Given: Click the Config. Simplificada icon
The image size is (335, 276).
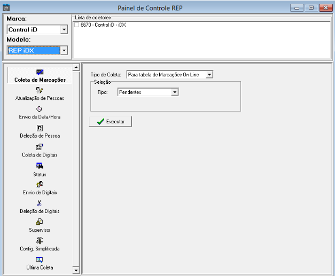Looking at the screenshot, I should pyautogui.click(x=40, y=241).
